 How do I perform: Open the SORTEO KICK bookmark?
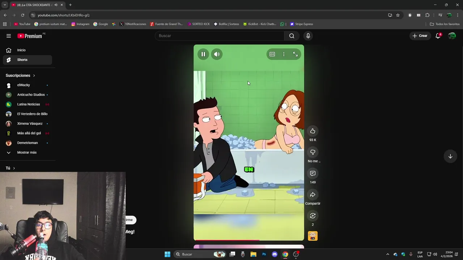pyautogui.click(x=199, y=24)
